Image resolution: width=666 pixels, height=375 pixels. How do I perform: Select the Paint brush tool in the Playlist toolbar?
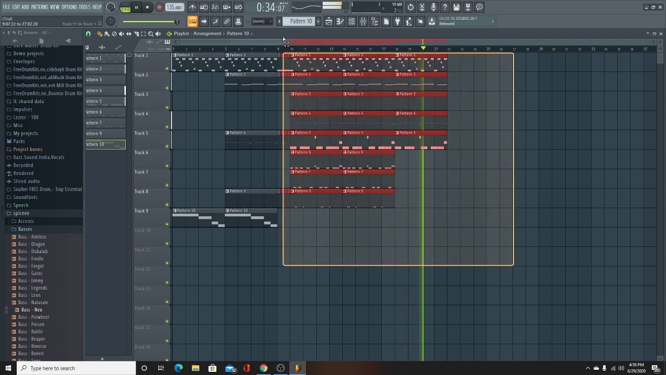pos(107,34)
